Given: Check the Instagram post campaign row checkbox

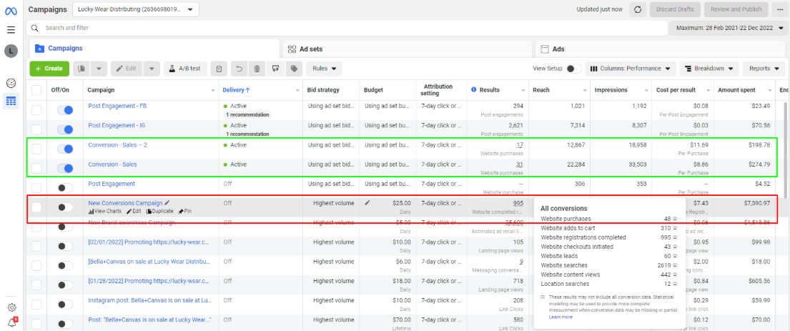Looking at the screenshot, I should [36, 305].
